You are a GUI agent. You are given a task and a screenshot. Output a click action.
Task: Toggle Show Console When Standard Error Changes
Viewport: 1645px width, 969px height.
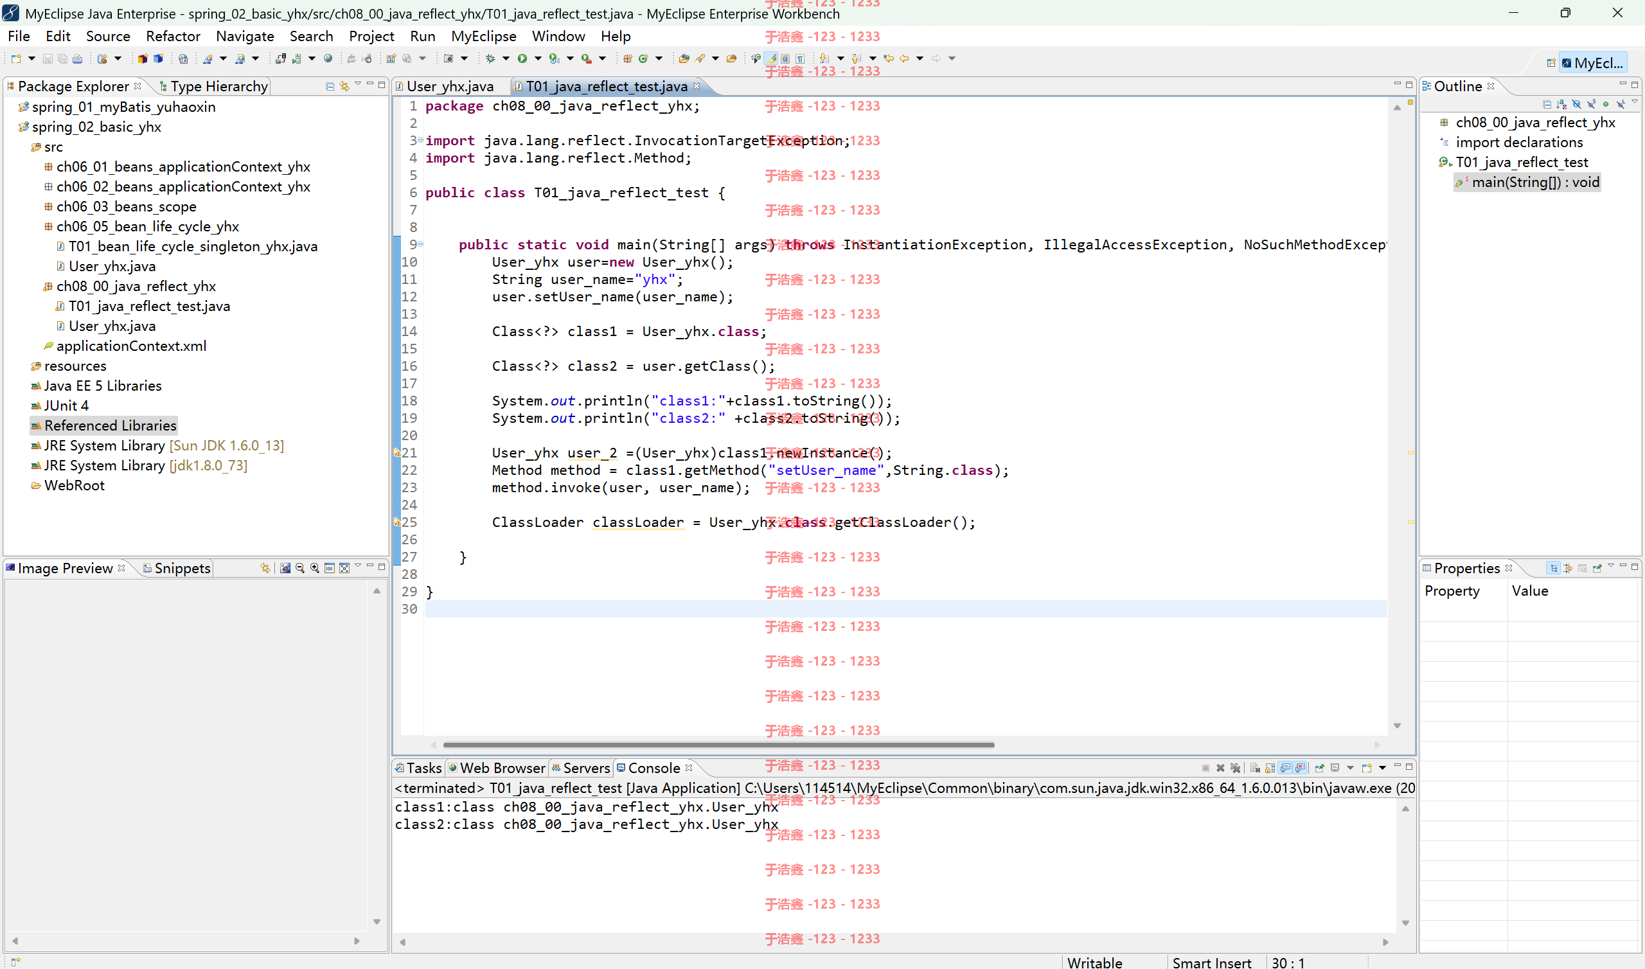point(1301,768)
